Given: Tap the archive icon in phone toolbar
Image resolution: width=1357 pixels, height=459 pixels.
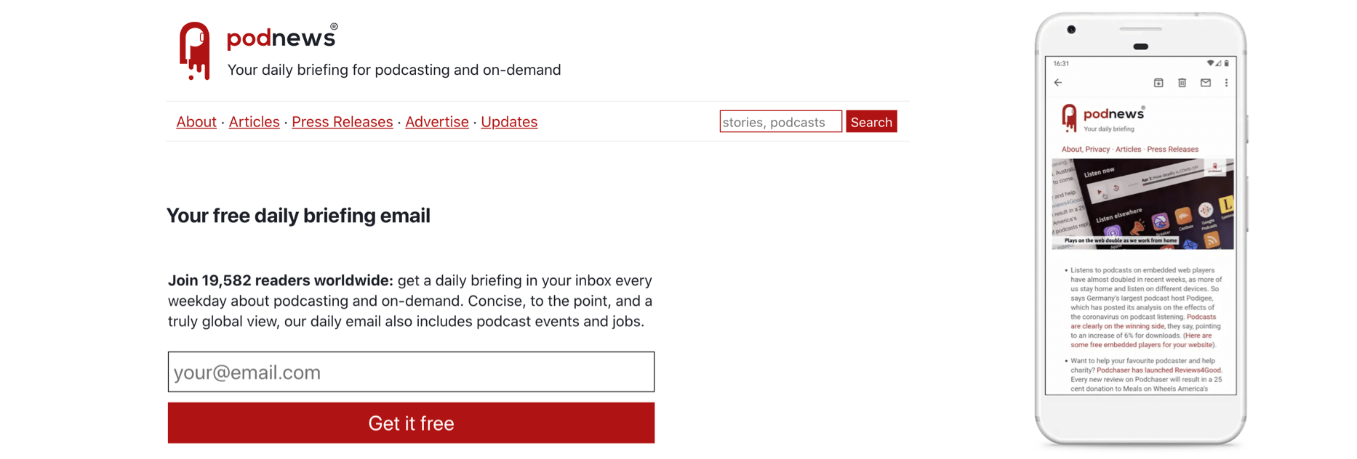Looking at the screenshot, I should (1158, 83).
